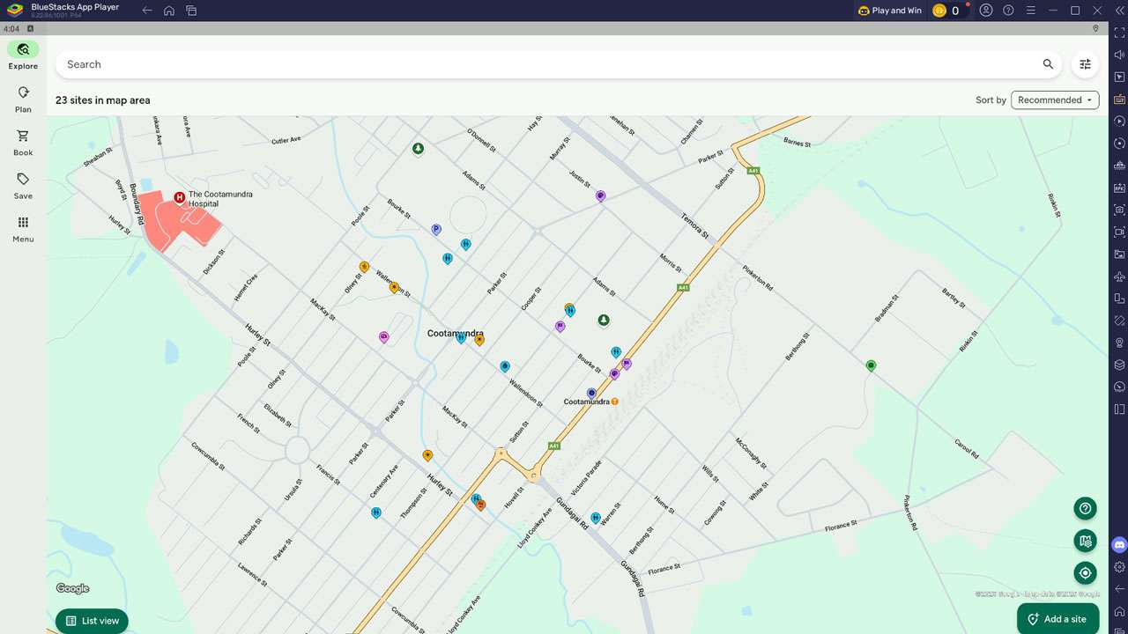Open BlueStacks hamburger menu
Screen dimensions: 1128x634
click(1030, 11)
